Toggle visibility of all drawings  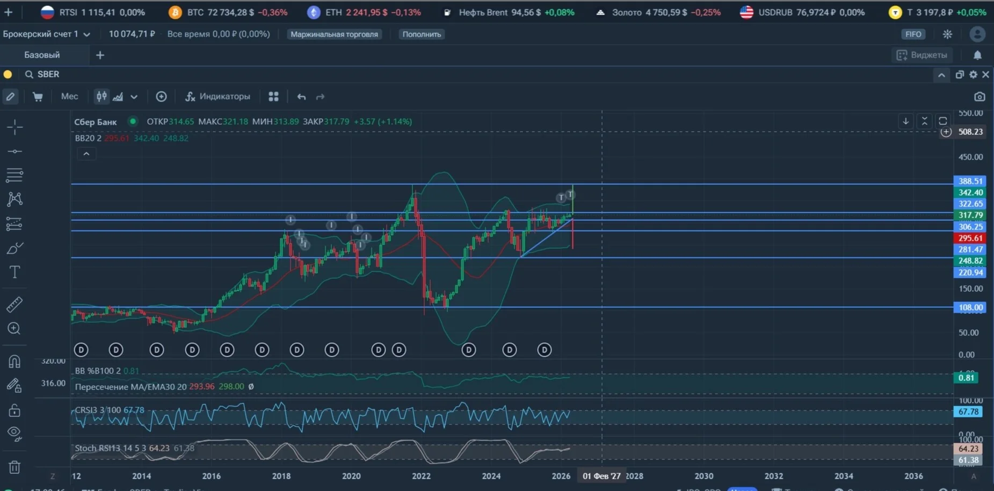(14, 434)
